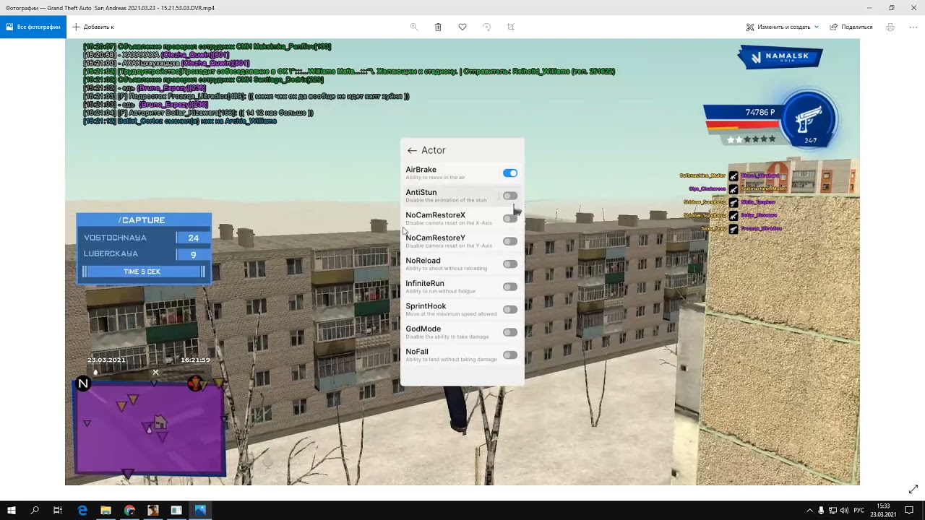The width and height of the screenshot is (925, 520).
Task: Click the LUBERCKAYA score value 9
Action: pos(193,254)
